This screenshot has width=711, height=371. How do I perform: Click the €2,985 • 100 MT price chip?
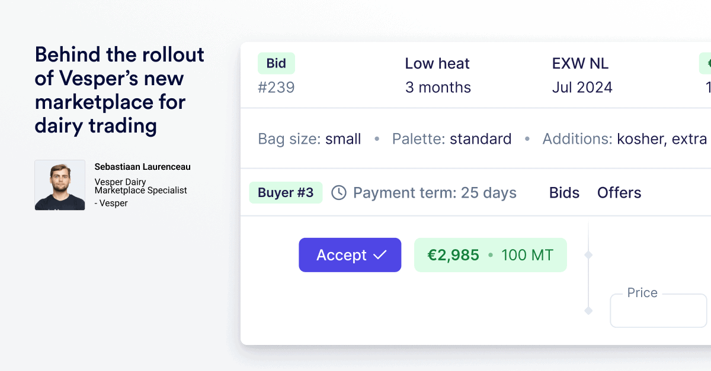491,255
